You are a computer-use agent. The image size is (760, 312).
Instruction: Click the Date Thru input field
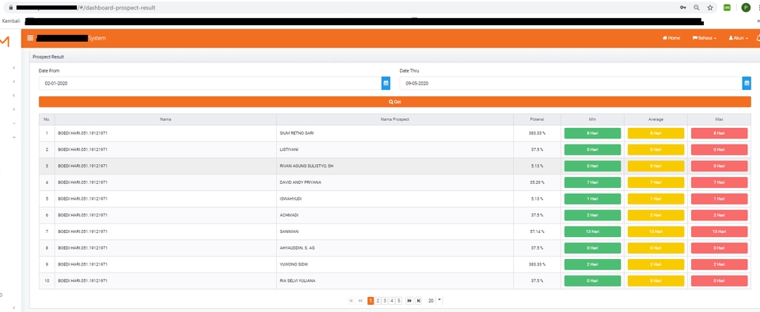(571, 83)
